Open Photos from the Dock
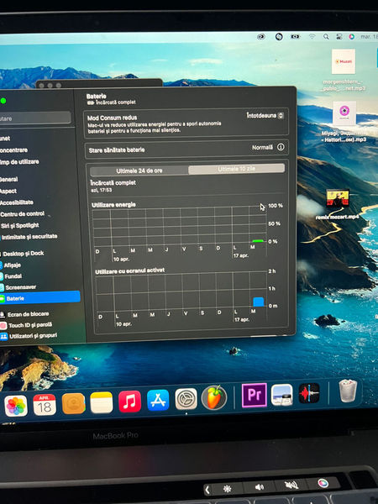The image size is (378, 504). tap(16, 406)
